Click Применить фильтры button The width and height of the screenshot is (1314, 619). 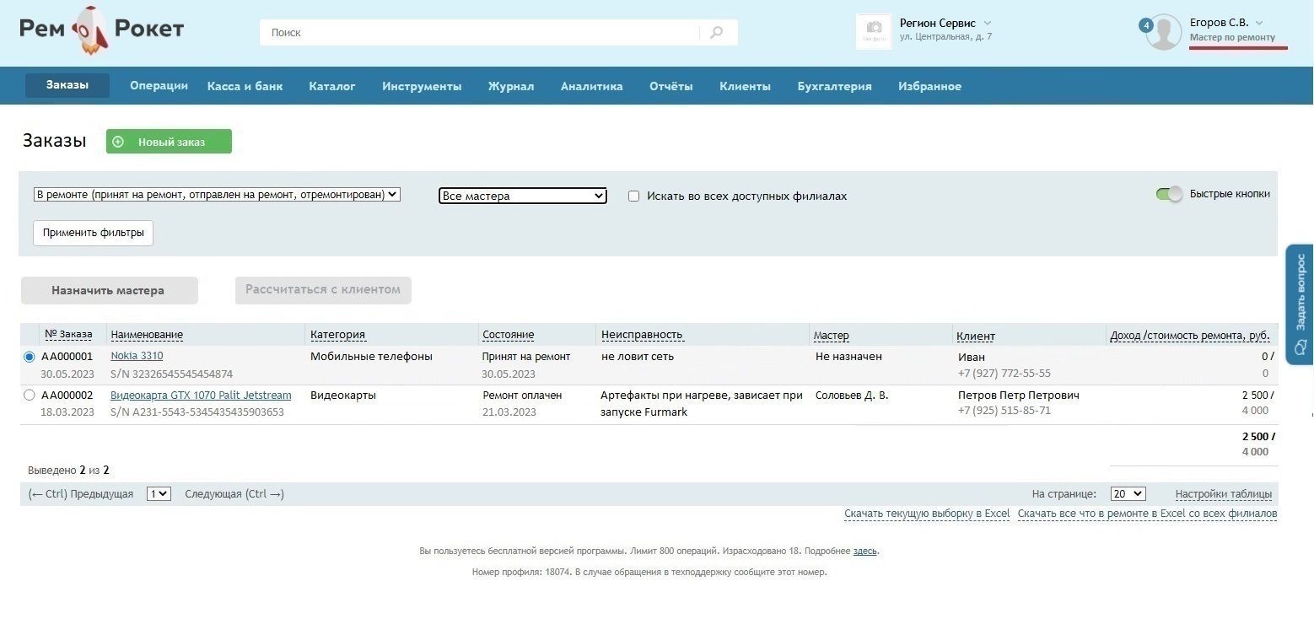93,233
